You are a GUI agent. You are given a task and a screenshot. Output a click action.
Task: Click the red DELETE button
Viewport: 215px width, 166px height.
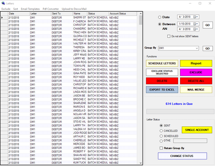click(162, 81)
